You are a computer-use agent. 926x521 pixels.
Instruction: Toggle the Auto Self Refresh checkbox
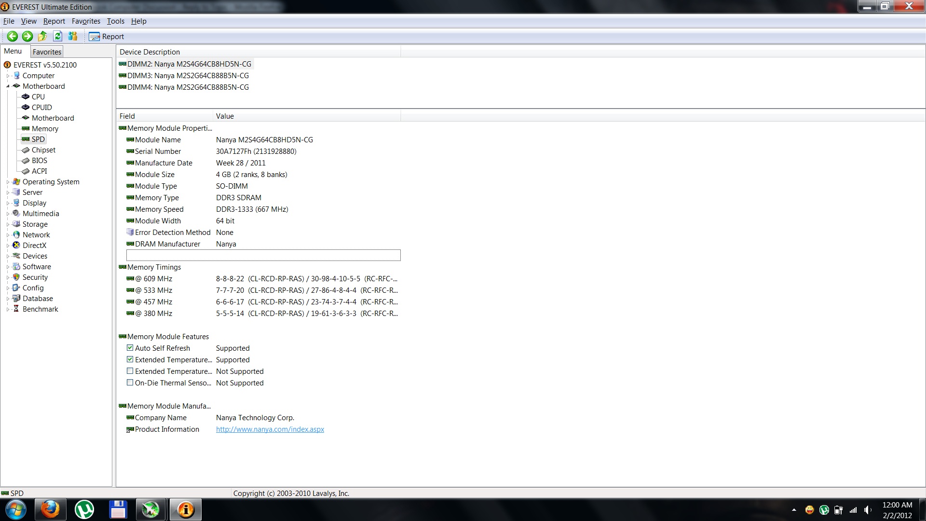(130, 348)
